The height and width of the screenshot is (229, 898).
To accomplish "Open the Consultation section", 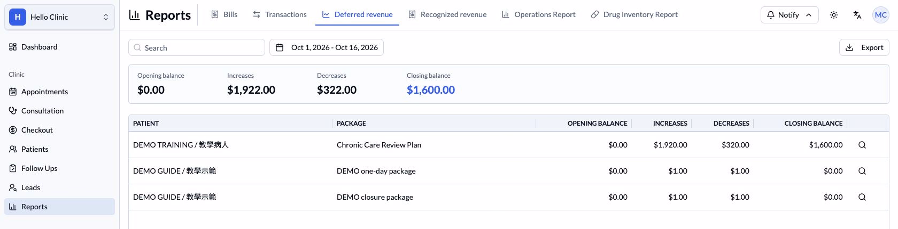I will [x=59, y=111].
